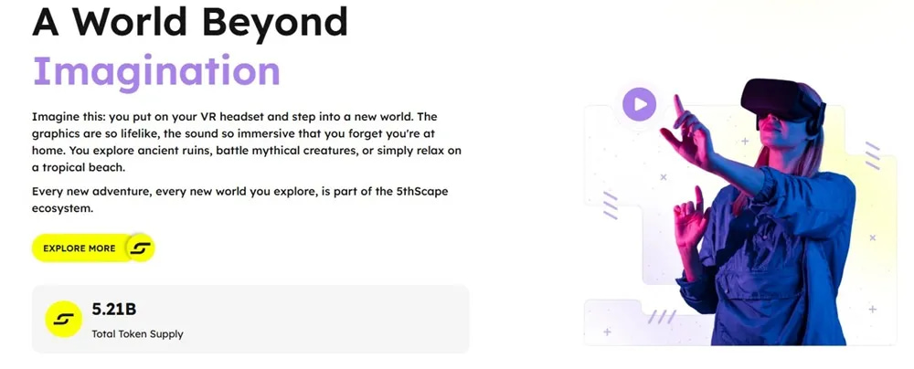Click the A World Beyond heading

coord(190,20)
